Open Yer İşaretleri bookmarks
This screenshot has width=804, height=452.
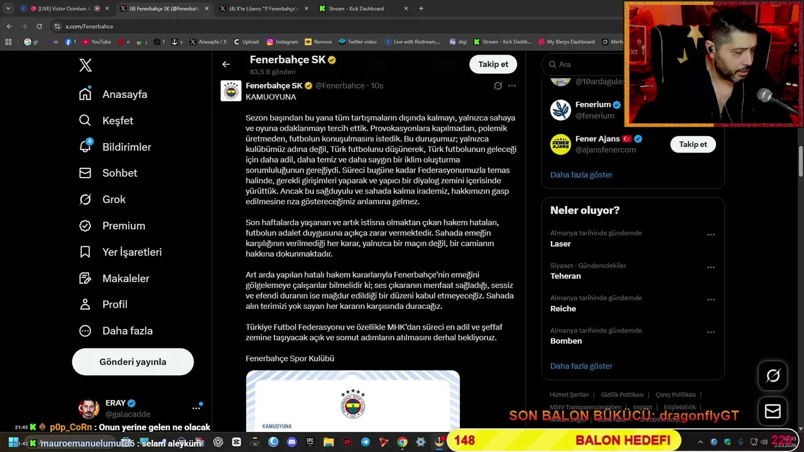(120, 252)
